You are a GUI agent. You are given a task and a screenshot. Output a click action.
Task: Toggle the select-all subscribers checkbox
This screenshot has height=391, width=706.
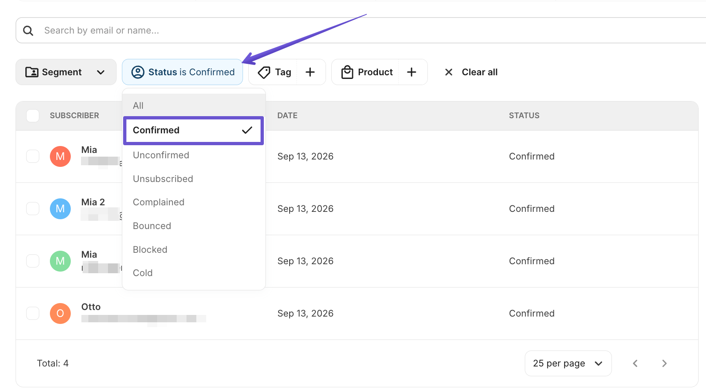[x=33, y=116]
